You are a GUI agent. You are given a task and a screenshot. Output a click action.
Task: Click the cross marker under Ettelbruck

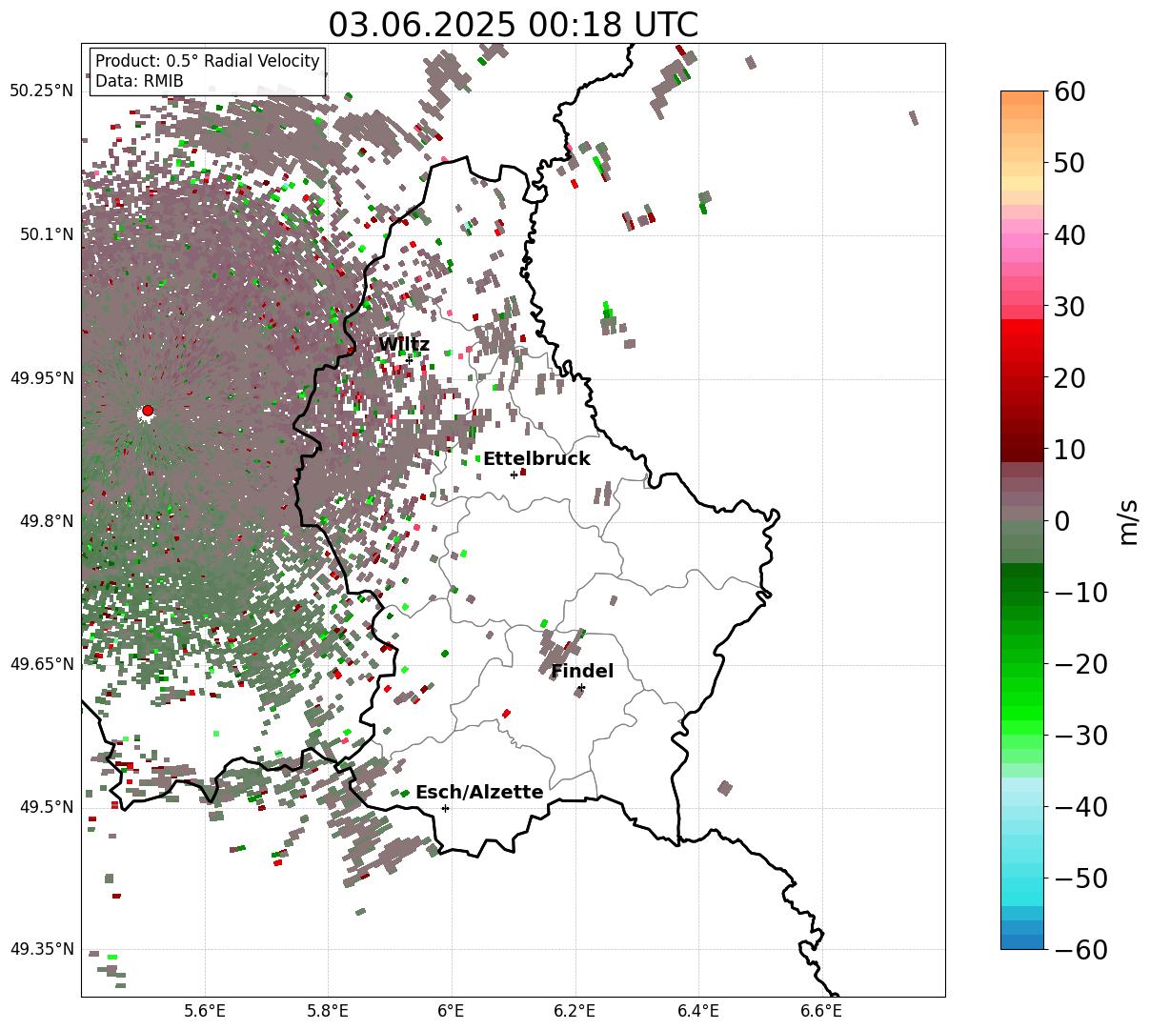coord(514,475)
